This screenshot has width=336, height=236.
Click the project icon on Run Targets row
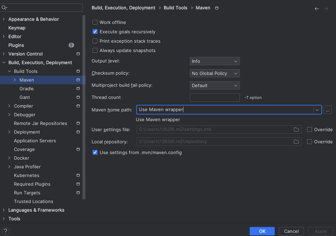coord(78,193)
